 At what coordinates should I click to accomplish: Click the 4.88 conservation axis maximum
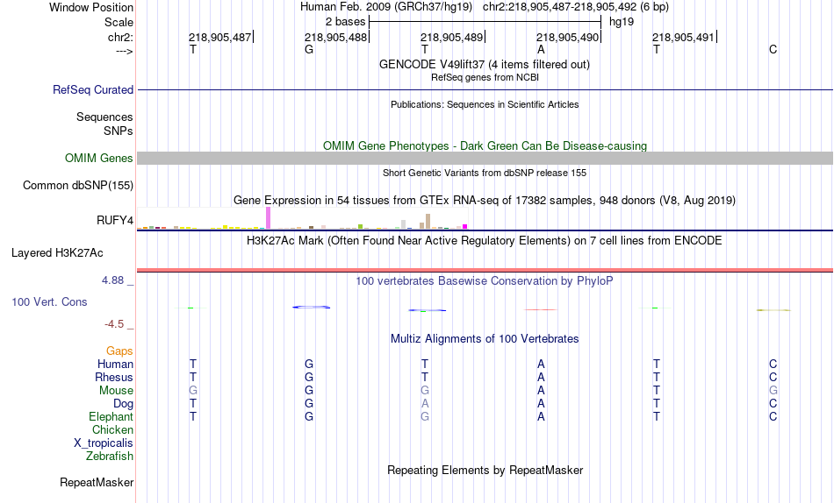pos(112,280)
